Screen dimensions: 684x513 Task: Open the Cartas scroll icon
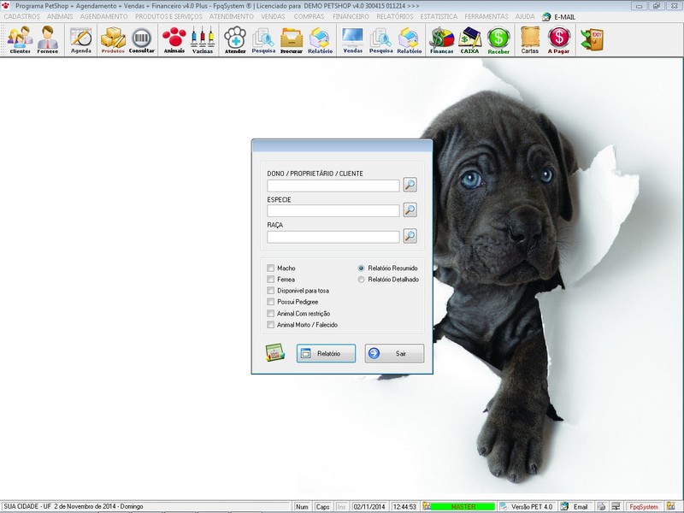coord(530,39)
